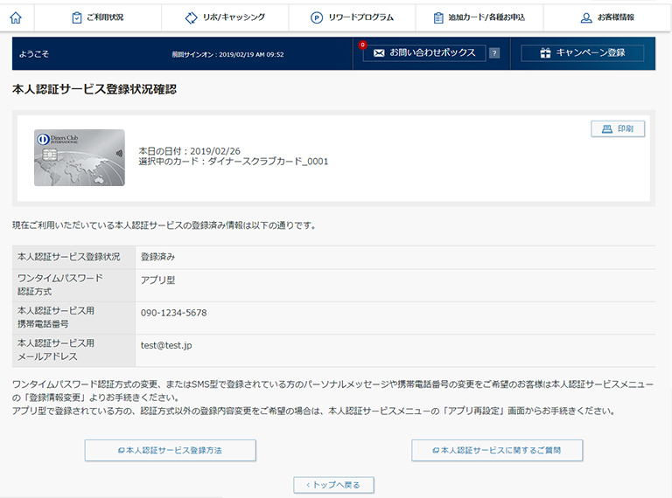The image size is (672, 498).
Task: Go back using the トップへ戻る button
Action: coord(333,484)
